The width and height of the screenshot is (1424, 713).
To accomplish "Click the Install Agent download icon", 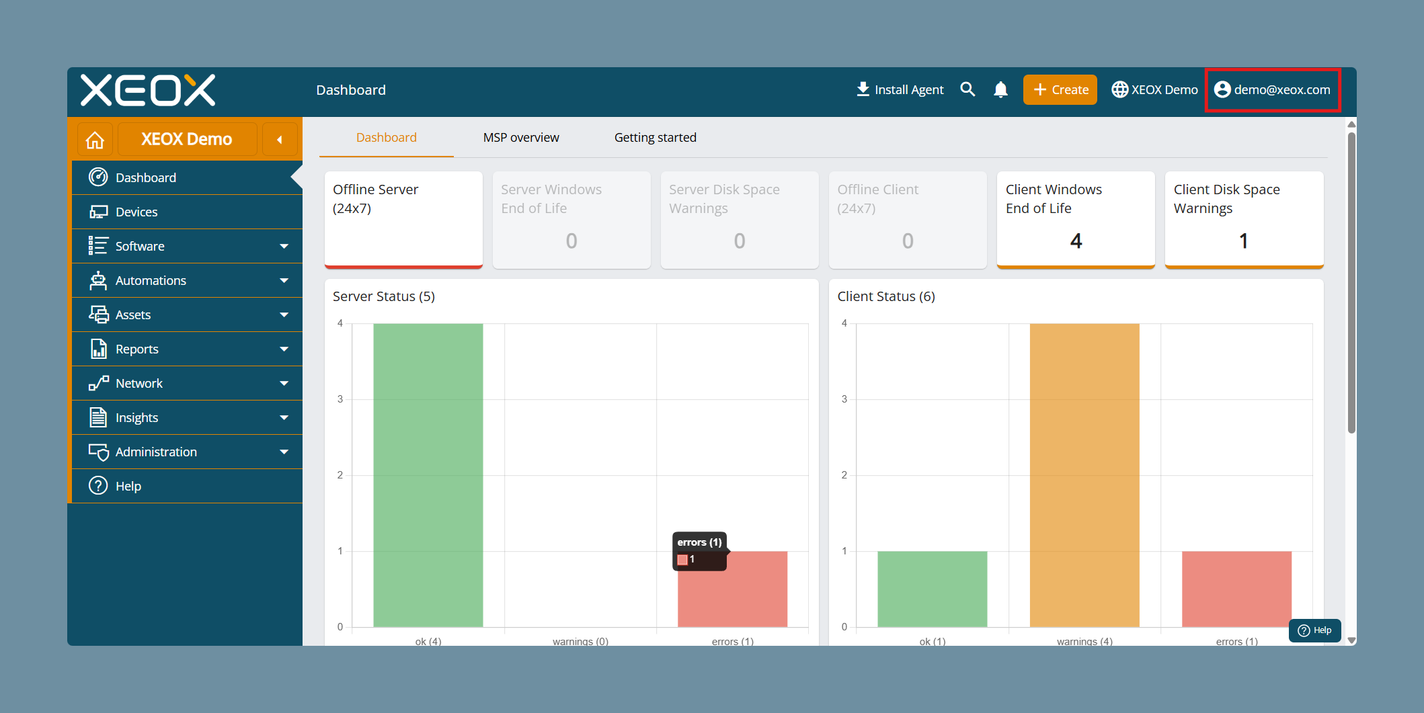I will pos(863,89).
